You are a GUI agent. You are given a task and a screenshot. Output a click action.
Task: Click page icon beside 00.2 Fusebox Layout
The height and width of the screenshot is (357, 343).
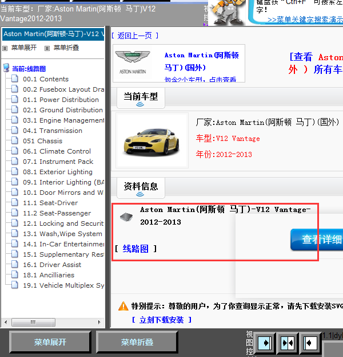pos(15,89)
